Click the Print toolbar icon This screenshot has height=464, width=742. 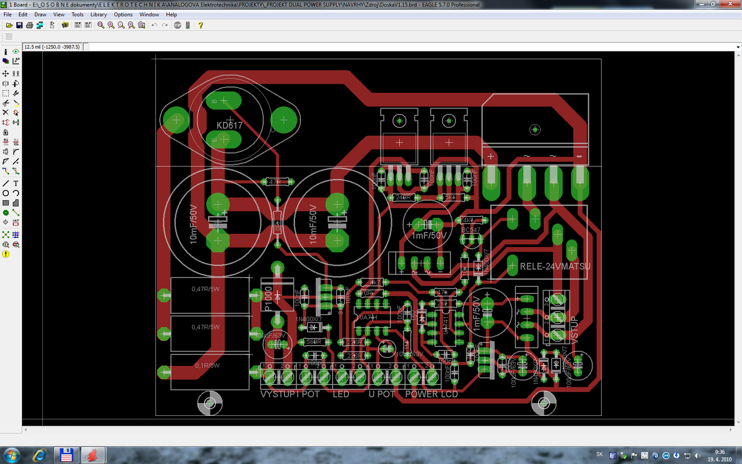[30, 25]
